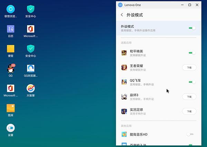Screen dimensions: 207x147
Task: Click the 王者荣耀 game icon
Action: click(x=124, y=67)
